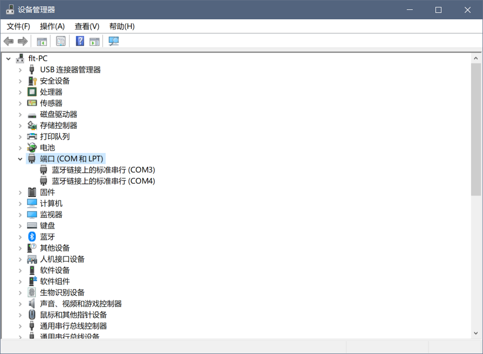The height and width of the screenshot is (354, 483).
Task: Select the 传感器 label
Action: click(51, 103)
